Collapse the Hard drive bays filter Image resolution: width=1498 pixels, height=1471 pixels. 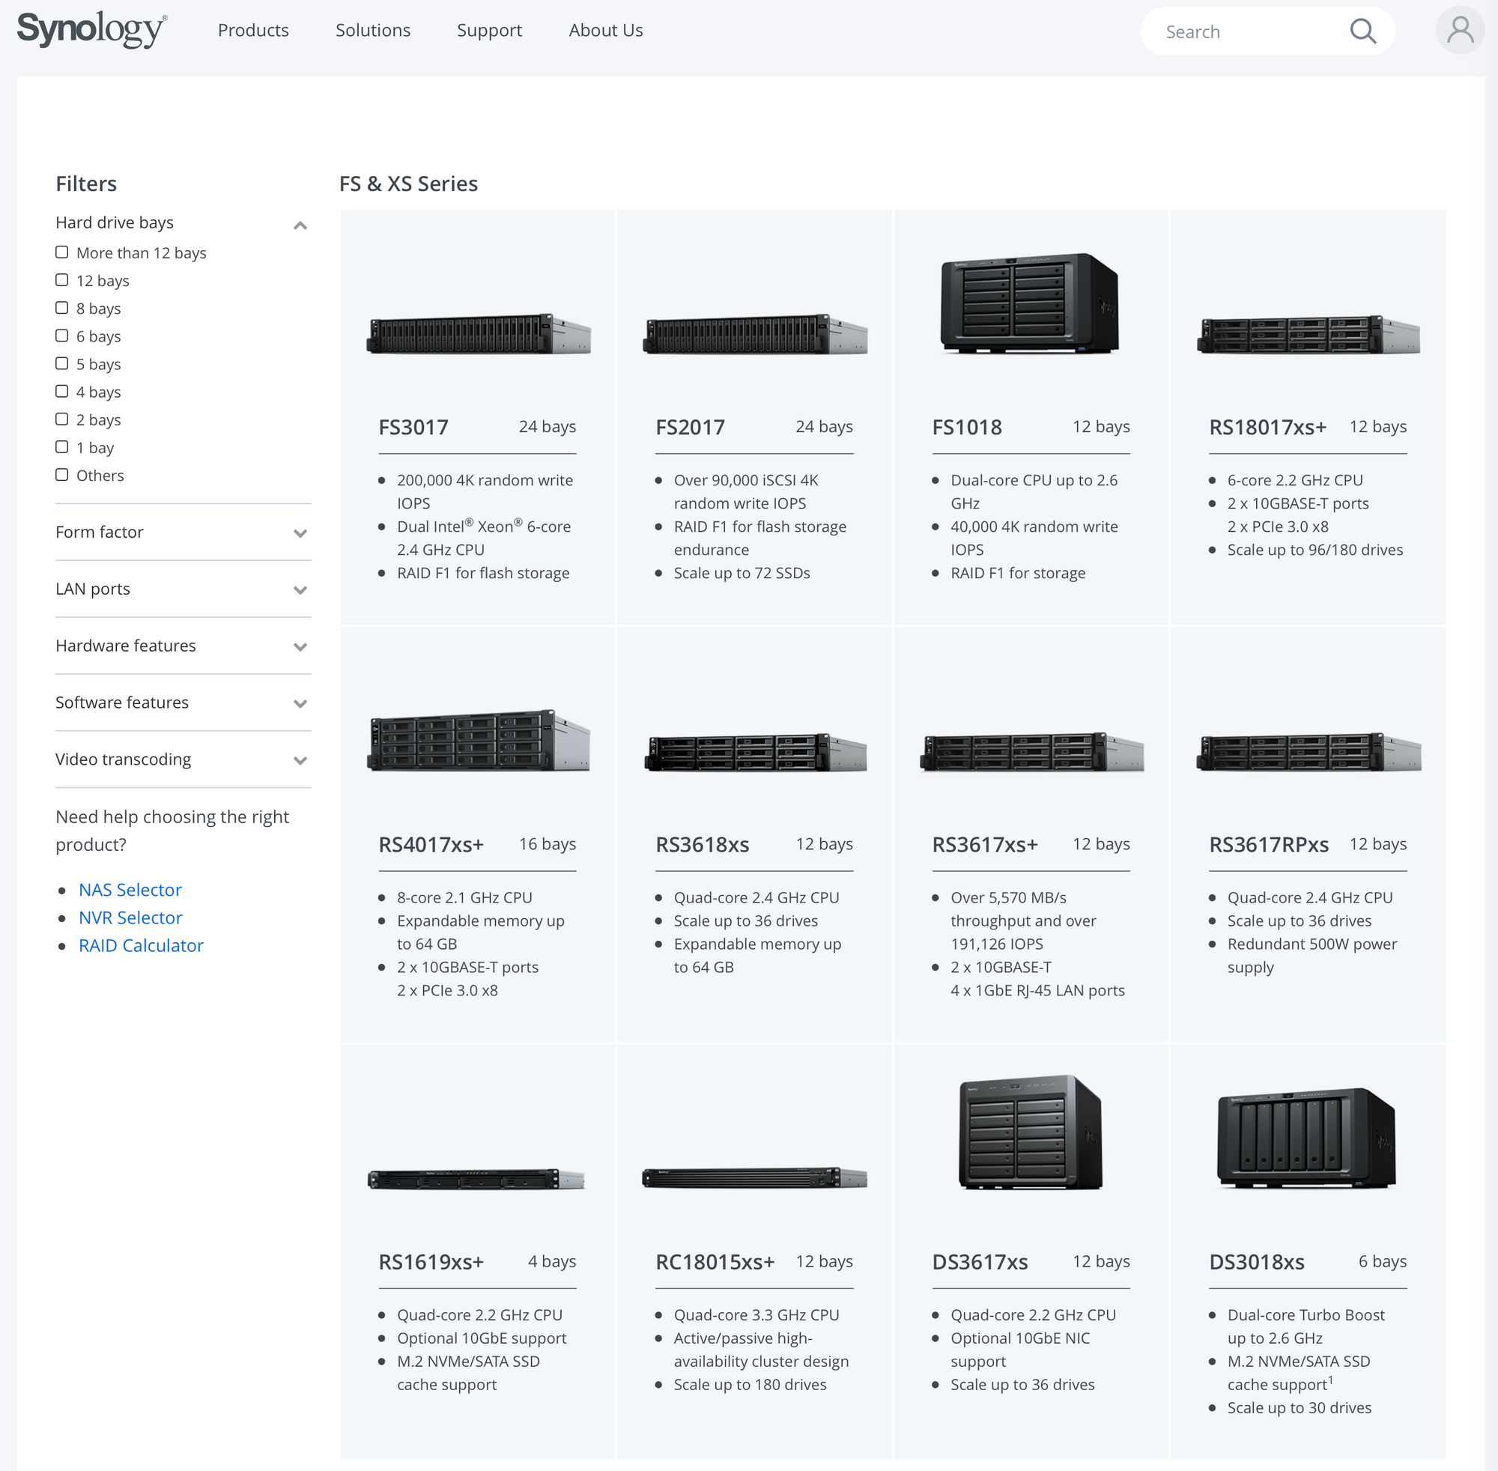click(300, 225)
